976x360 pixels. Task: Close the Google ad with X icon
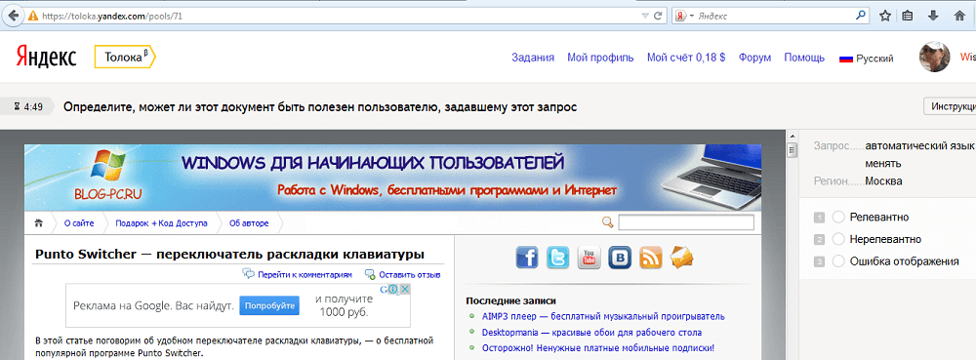click(405, 289)
